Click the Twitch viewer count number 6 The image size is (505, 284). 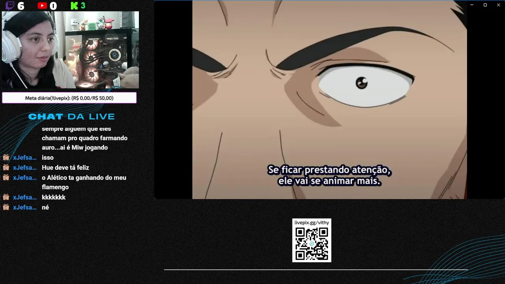(x=21, y=6)
